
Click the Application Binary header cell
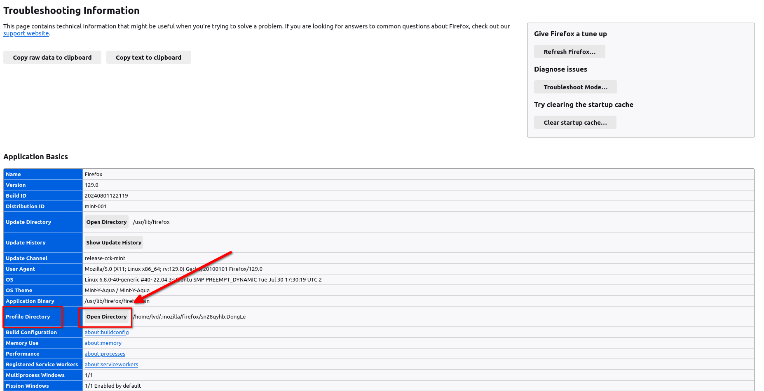[43, 301]
